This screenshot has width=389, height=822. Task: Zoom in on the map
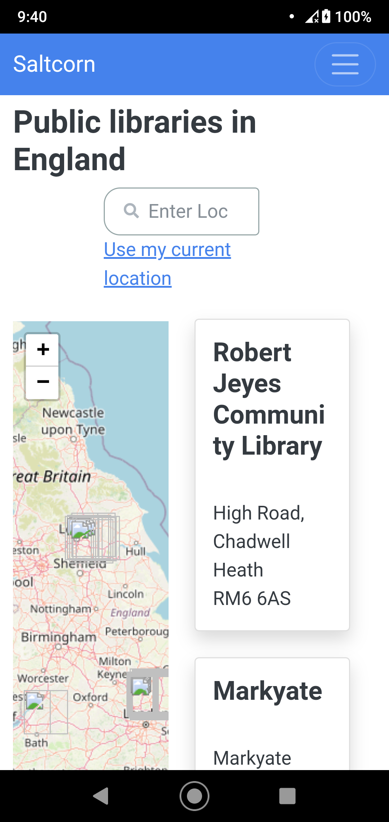click(x=42, y=349)
